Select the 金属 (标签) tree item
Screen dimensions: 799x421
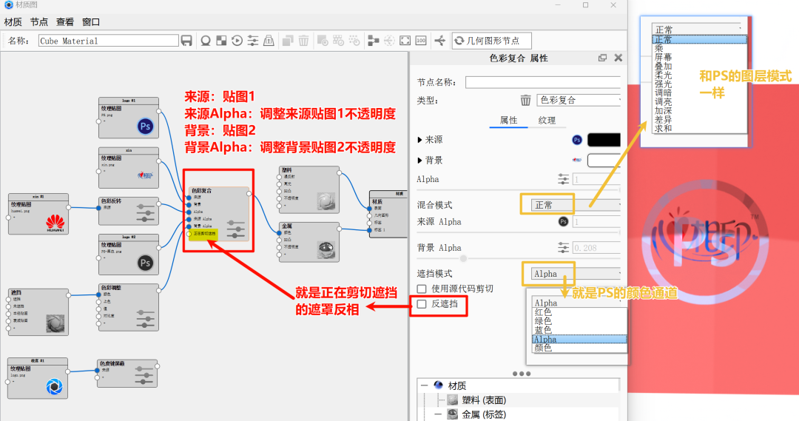coord(484,414)
